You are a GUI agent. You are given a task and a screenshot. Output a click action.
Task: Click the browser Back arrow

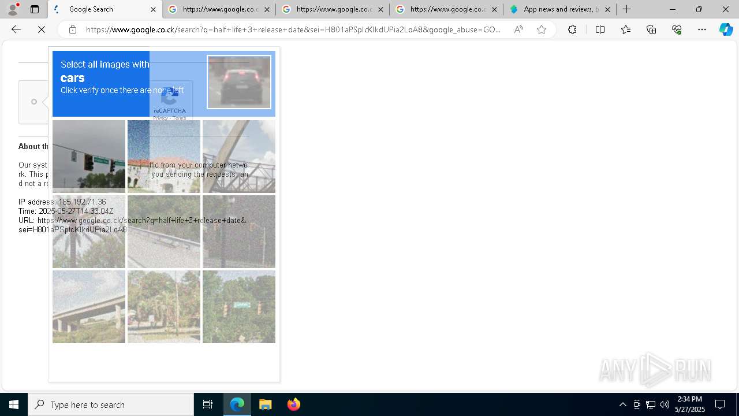[x=16, y=29]
